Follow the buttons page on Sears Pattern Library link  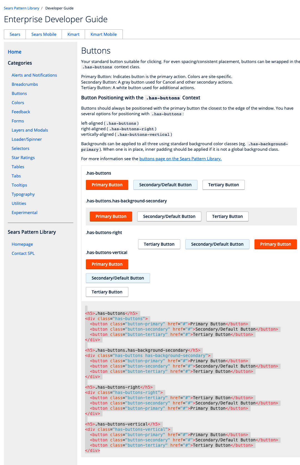180,159
